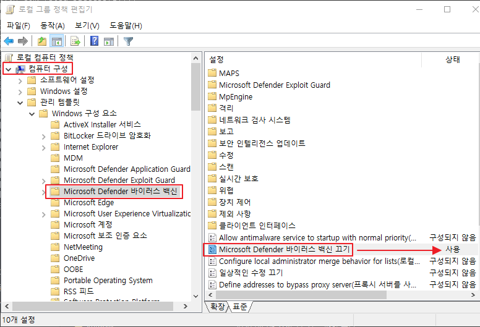Click tree pane horizontal scrollbar right arrow
The height and width of the screenshot is (327, 480).
pos(186,306)
